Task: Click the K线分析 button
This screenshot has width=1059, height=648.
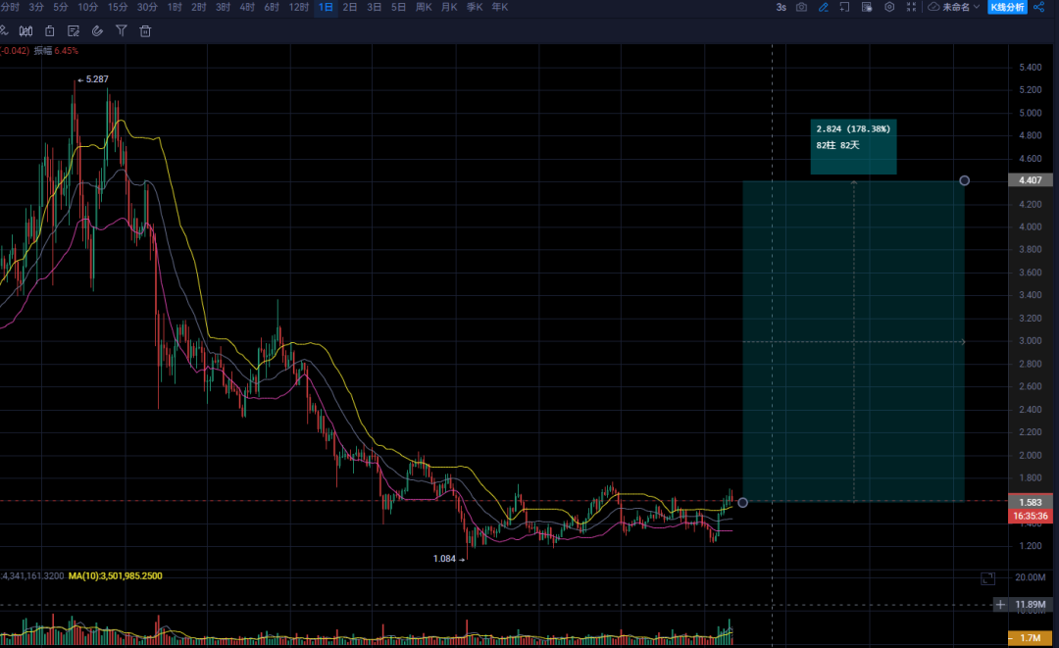Action: coord(1007,7)
